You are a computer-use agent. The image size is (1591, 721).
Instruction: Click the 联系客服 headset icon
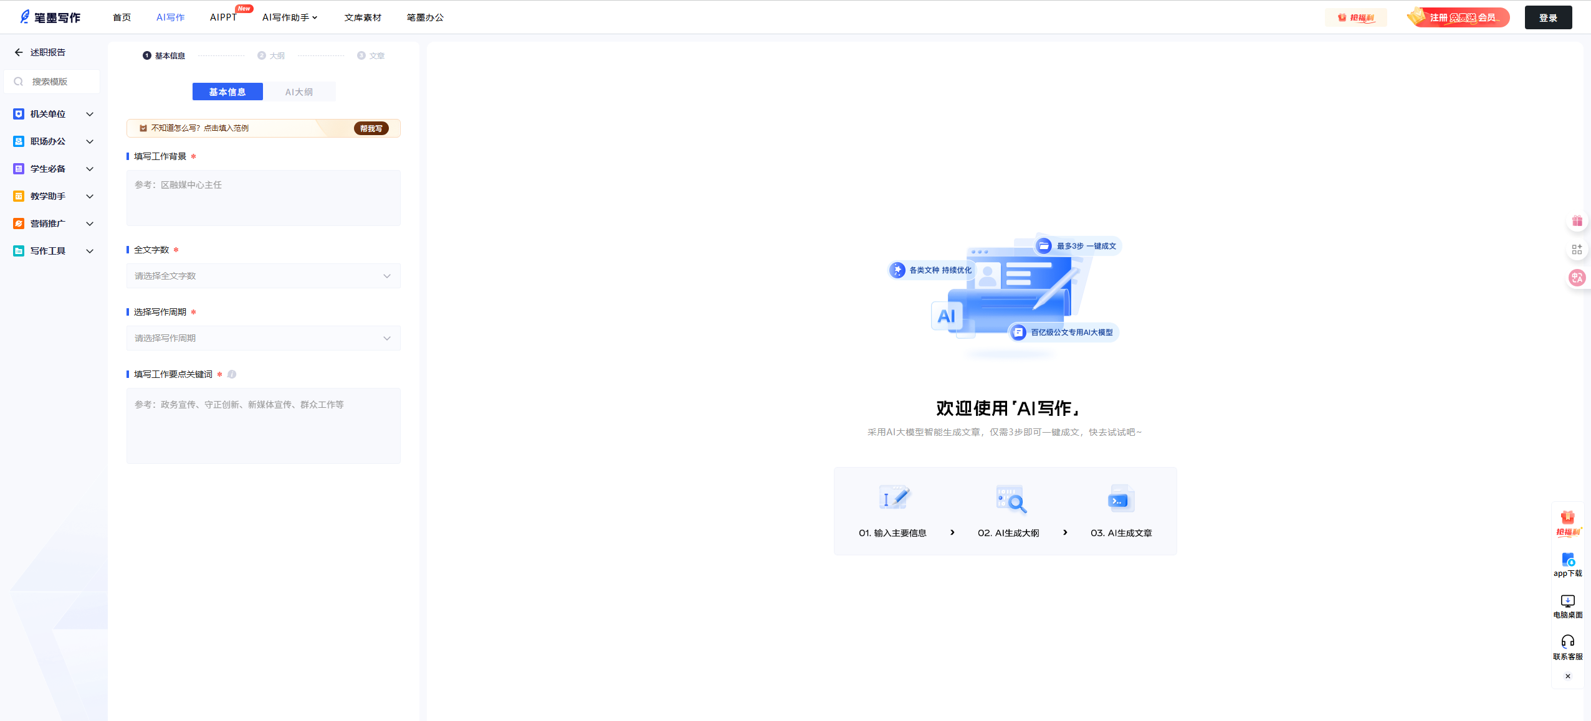(x=1568, y=641)
